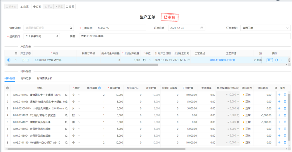Open more options dots in product row

point(281,60)
